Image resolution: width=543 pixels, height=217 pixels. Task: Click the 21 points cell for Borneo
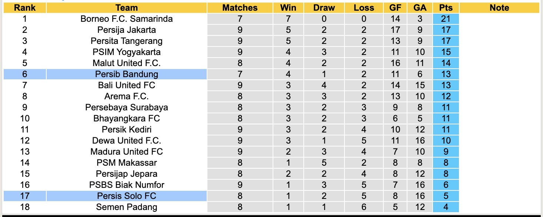pyautogui.click(x=446, y=19)
